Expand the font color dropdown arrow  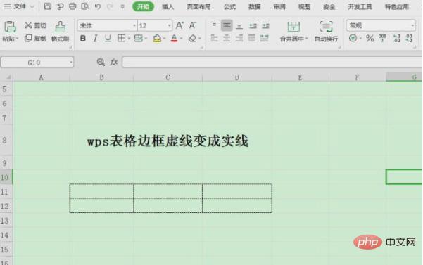(182, 39)
